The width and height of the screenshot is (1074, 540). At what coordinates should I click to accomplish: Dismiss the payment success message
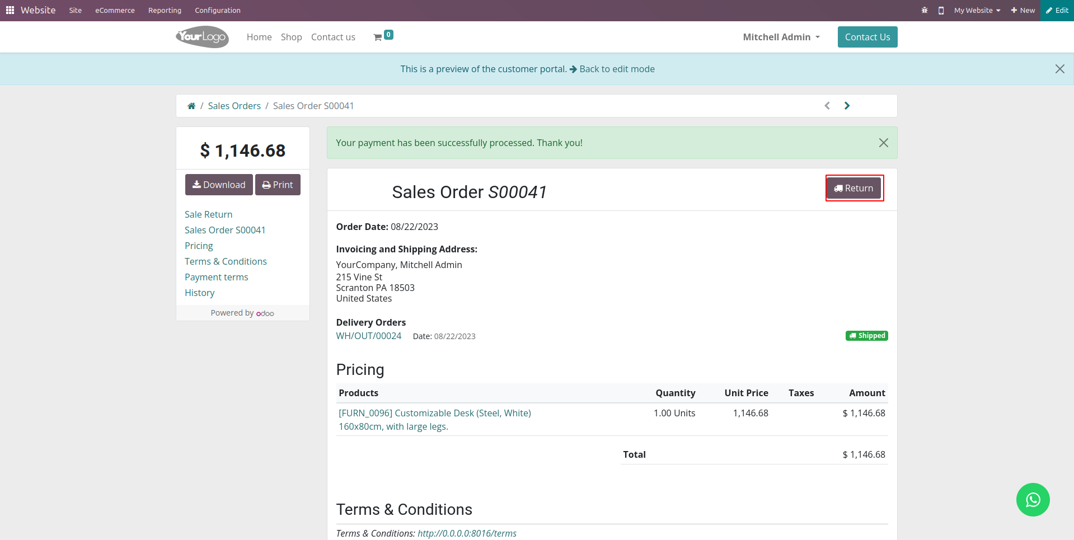[x=883, y=143]
